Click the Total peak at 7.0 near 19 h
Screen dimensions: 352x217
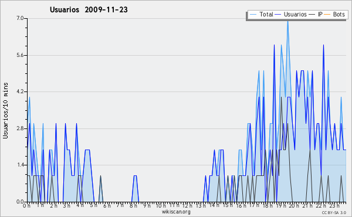tap(287, 21)
